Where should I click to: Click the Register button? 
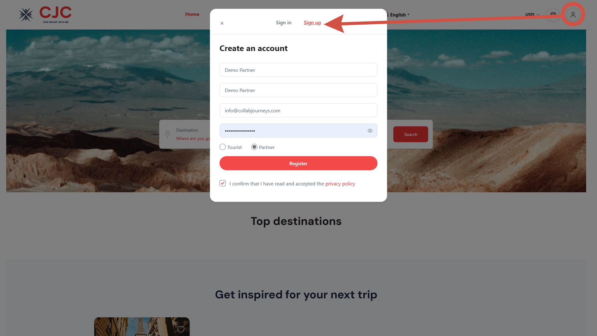click(x=298, y=163)
